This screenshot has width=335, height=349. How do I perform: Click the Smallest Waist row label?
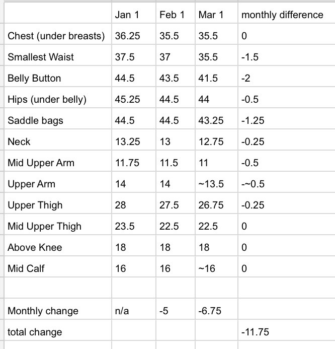pyautogui.click(x=41, y=57)
